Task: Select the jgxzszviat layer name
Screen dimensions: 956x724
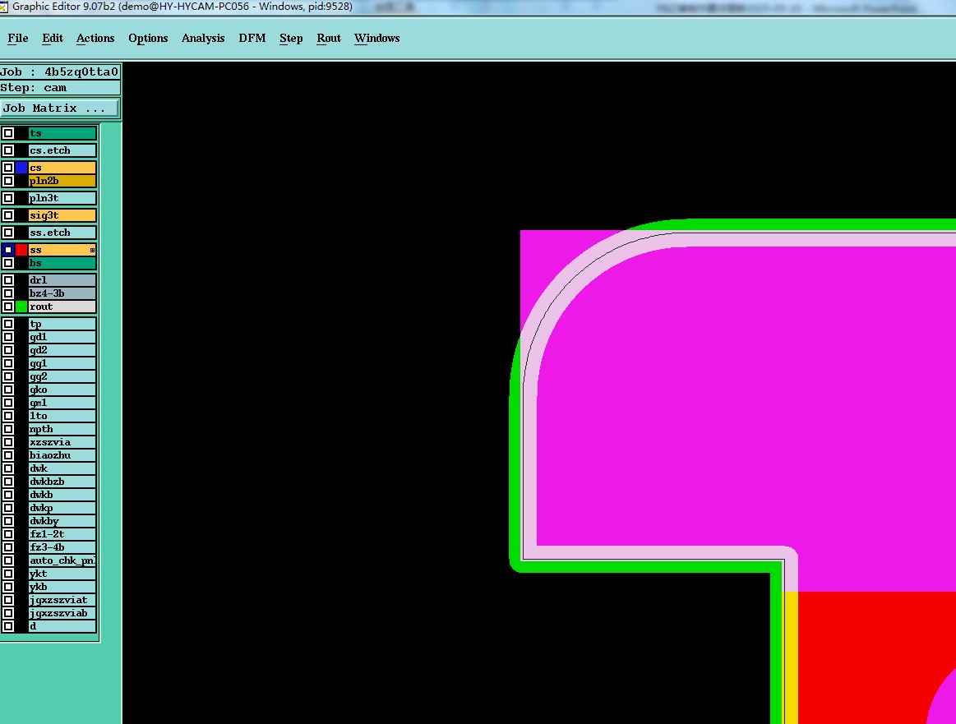Action: coord(62,600)
